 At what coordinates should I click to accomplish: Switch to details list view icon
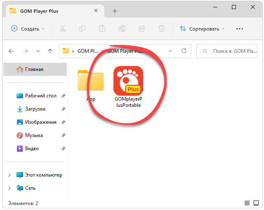coord(247,203)
